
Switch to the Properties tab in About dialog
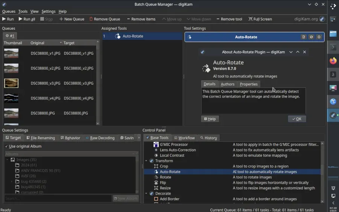249,84
